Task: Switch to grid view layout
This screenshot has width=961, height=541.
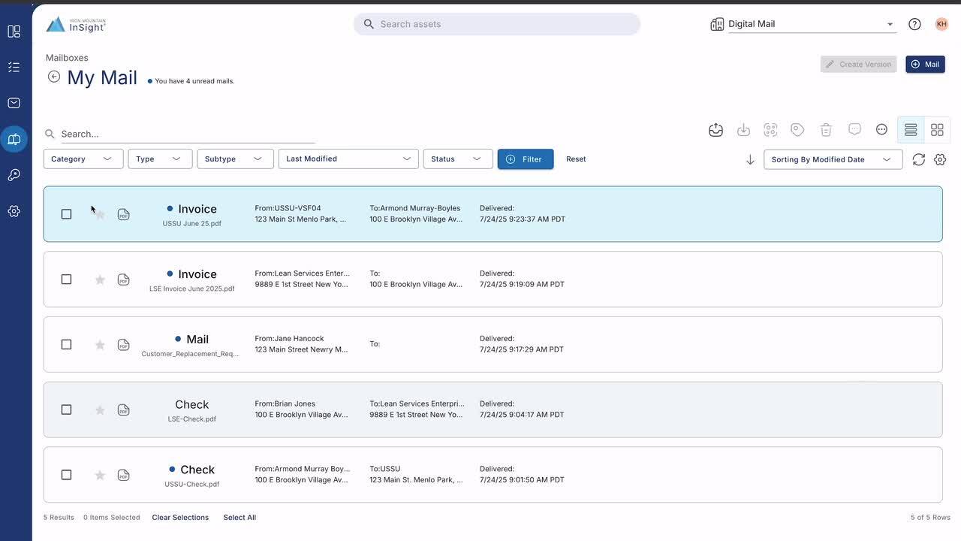Action: point(937,130)
